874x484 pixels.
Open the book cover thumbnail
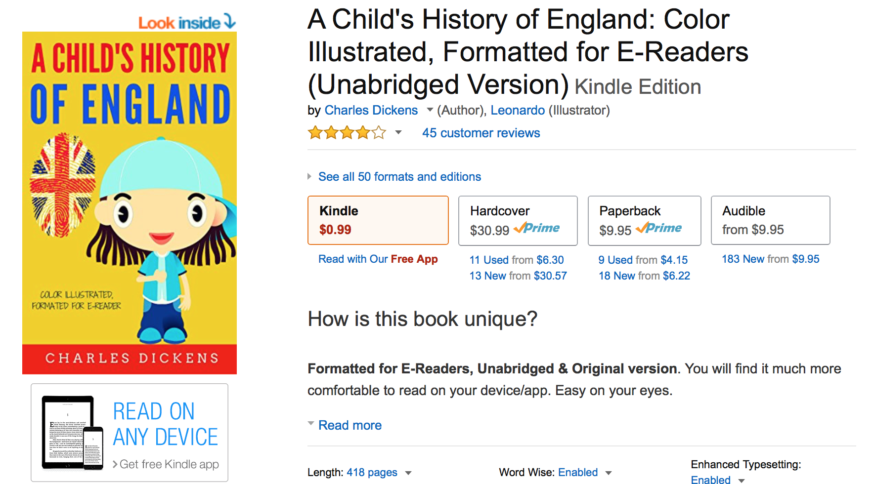coord(130,203)
